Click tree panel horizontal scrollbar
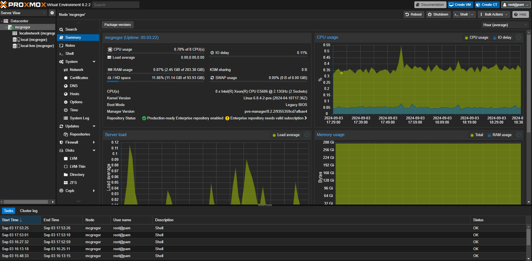 [x=26, y=202]
